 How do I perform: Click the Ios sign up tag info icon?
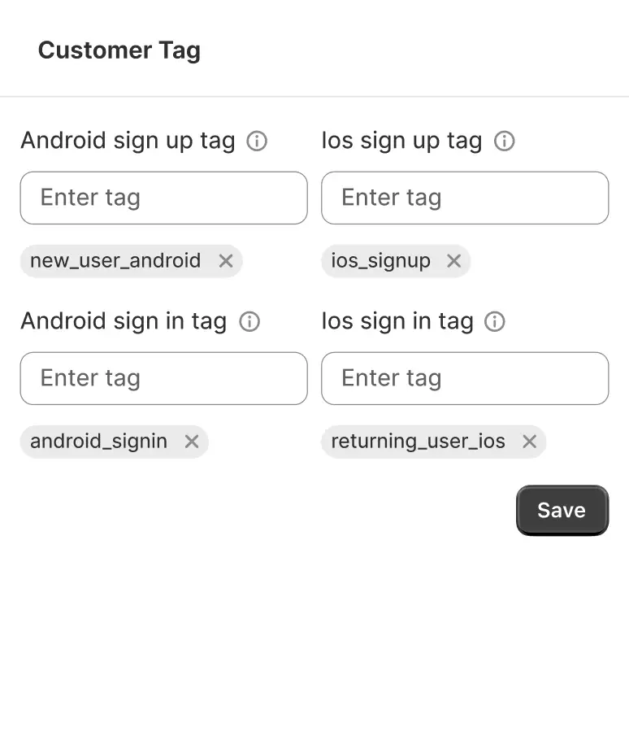(505, 142)
